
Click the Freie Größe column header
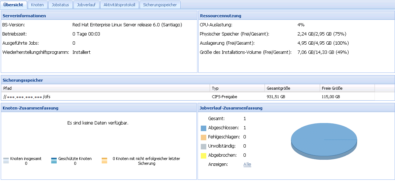(346, 88)
